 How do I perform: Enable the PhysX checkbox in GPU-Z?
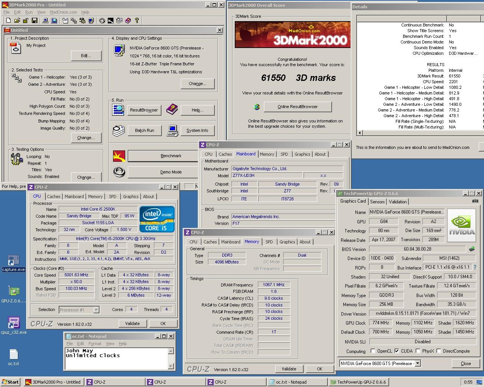418,351
